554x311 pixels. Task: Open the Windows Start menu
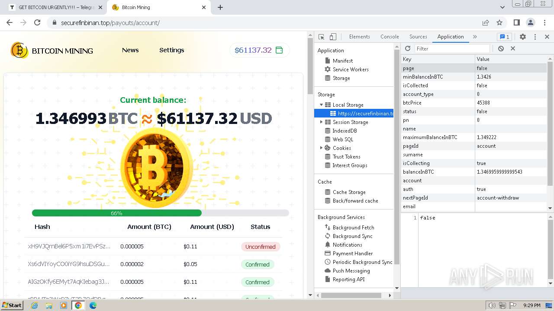click(x=12, y=305)
